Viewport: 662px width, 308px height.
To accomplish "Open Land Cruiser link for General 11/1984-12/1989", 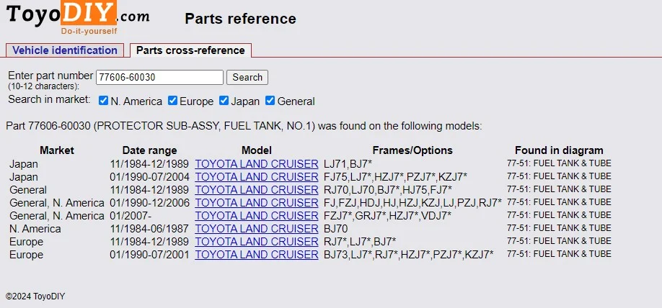I will tap(256, 190).
